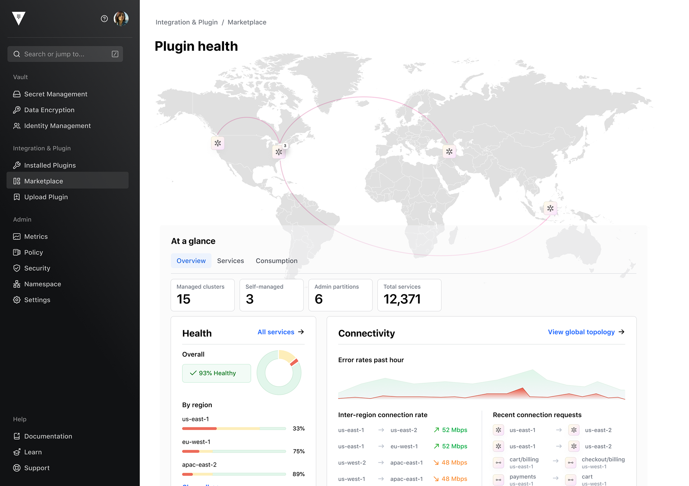
Task: Click the Managed clusters card
Action: (202, 295)
